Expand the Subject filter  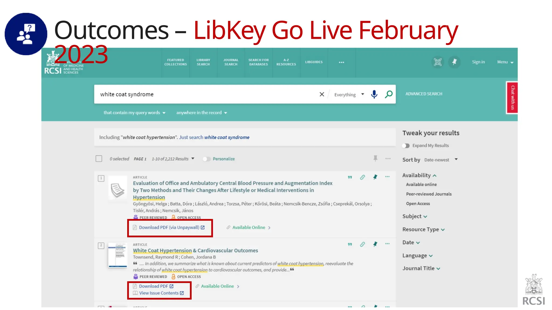click(x=415, y=216)
